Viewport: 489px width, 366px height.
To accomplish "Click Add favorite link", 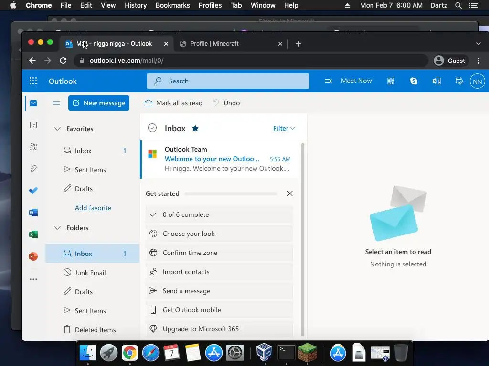I will 93,208.
